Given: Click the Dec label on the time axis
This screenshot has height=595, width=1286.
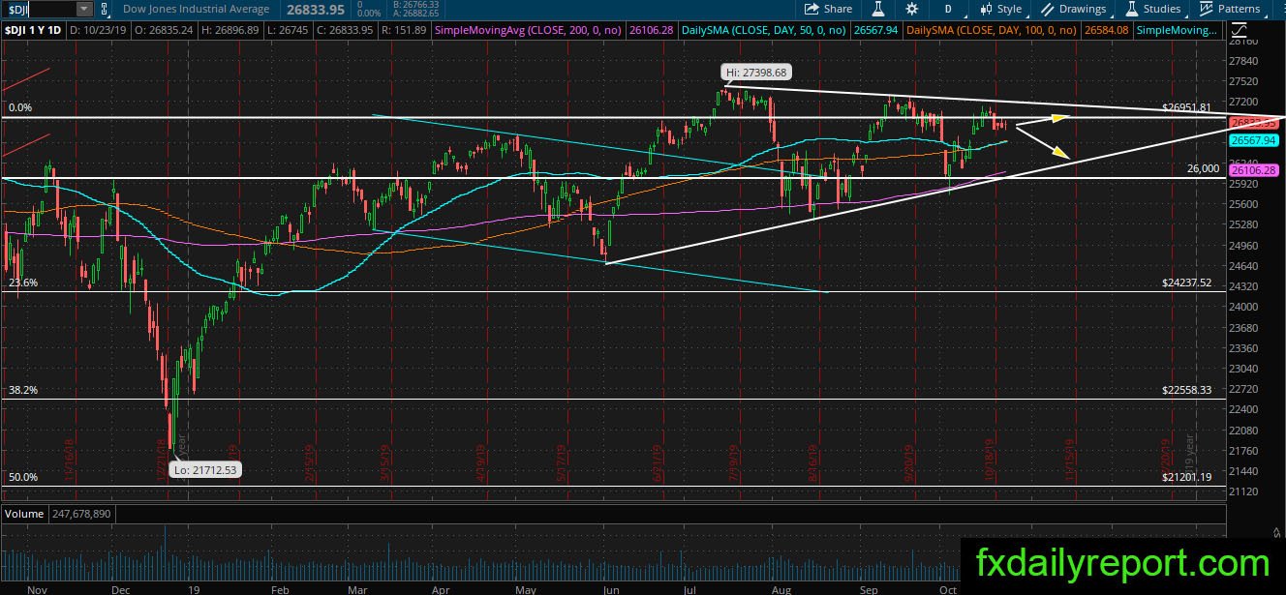Looking at the screenshot, I should pyautogui.click(x=120, y=589).
